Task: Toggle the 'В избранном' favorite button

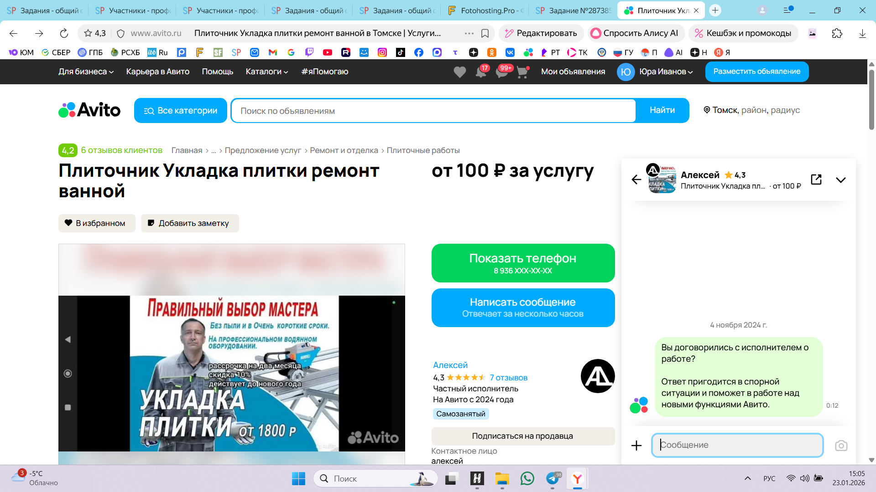Action: click(97, 223)
